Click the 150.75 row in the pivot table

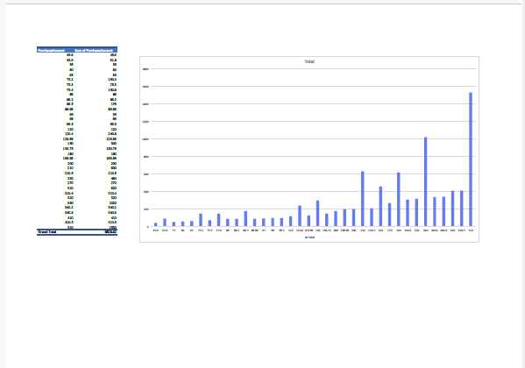point(77,148)
